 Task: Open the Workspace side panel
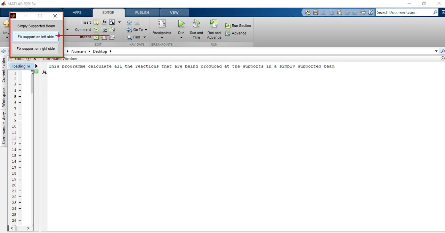pyautogui.click(x=3, y=97)
